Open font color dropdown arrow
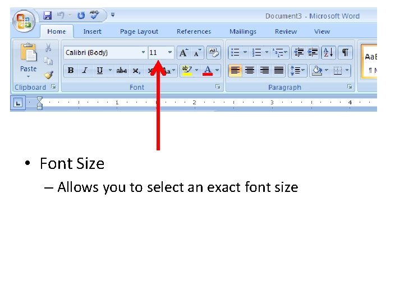 click(217, 70)
